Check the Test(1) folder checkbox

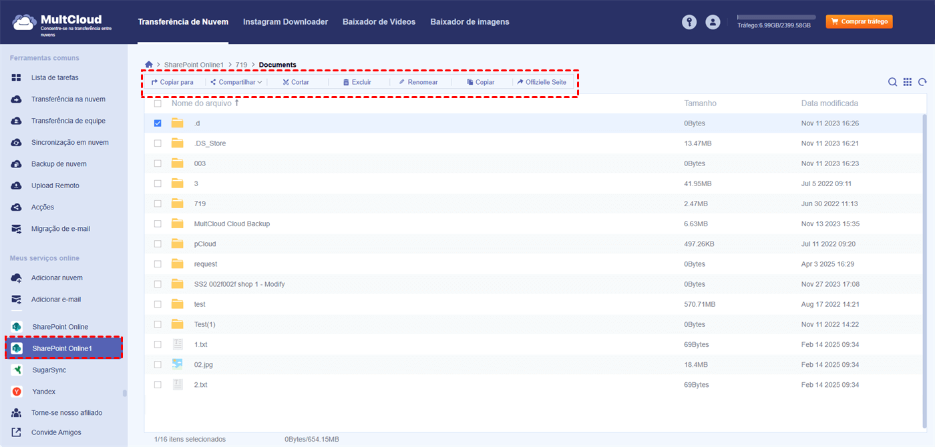[x=158, y=324]
